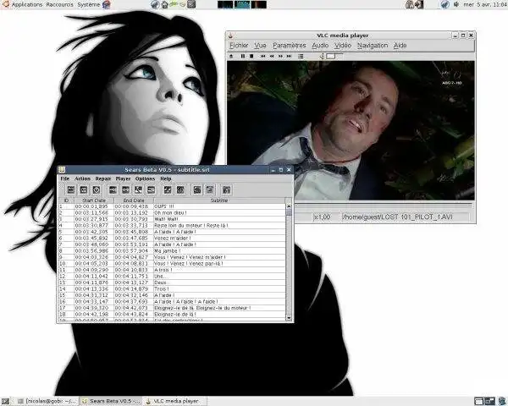The height and width of the screenshot is (406, 508).
Task: Open the Action menu in Sears
Action: pyautogui.click(x=83, y=178)
